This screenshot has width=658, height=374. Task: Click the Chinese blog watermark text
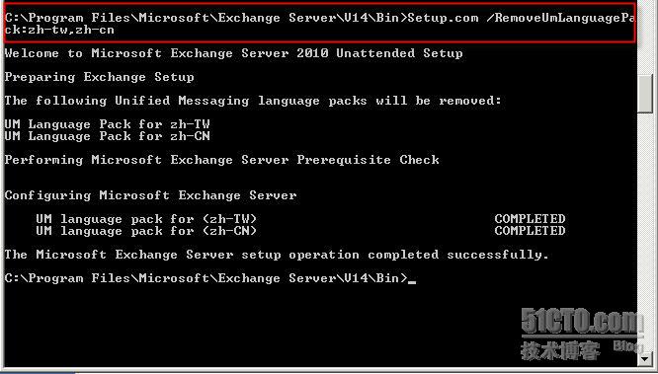click(560, 350)
